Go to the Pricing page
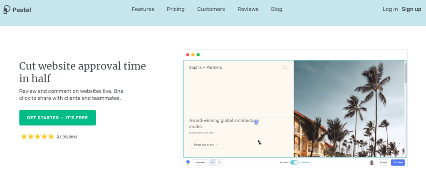This screenshot has height=175, width=426. tap(176, 9)
